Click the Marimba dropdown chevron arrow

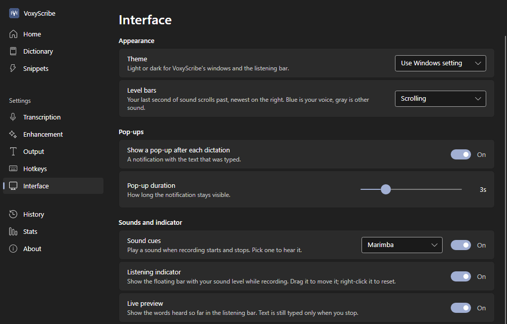pos(434,245)
